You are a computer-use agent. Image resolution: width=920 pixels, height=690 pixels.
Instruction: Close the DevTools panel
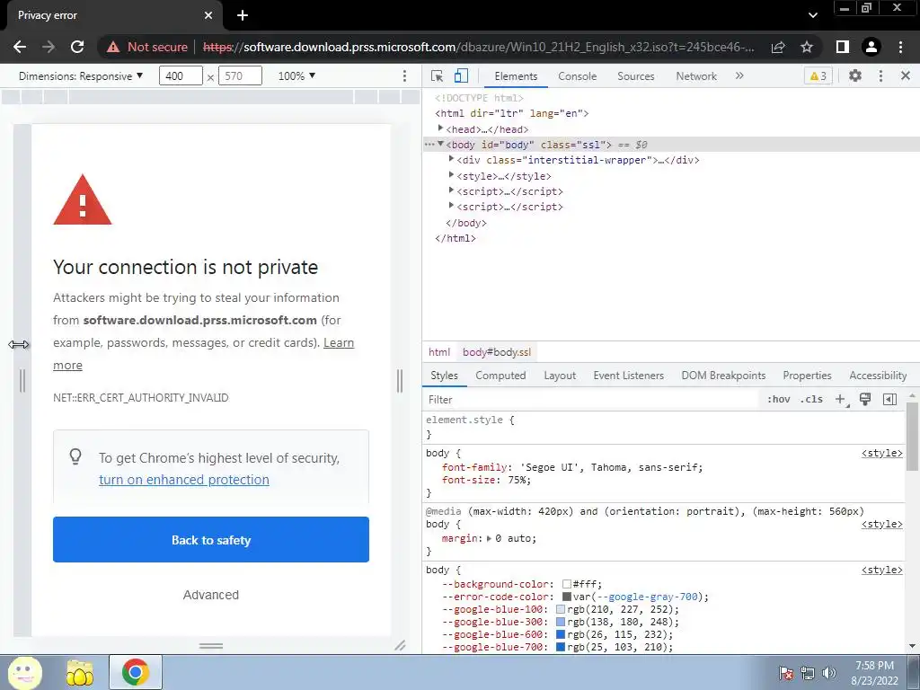906,75
